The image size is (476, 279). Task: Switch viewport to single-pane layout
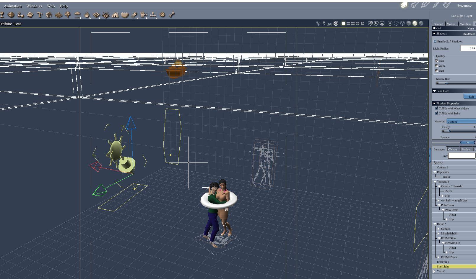coord(343,23)
